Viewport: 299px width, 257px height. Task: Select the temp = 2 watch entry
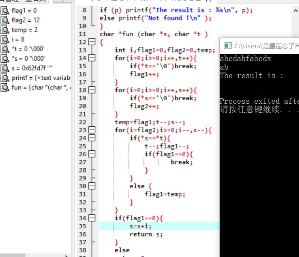[x=25, y=30]
